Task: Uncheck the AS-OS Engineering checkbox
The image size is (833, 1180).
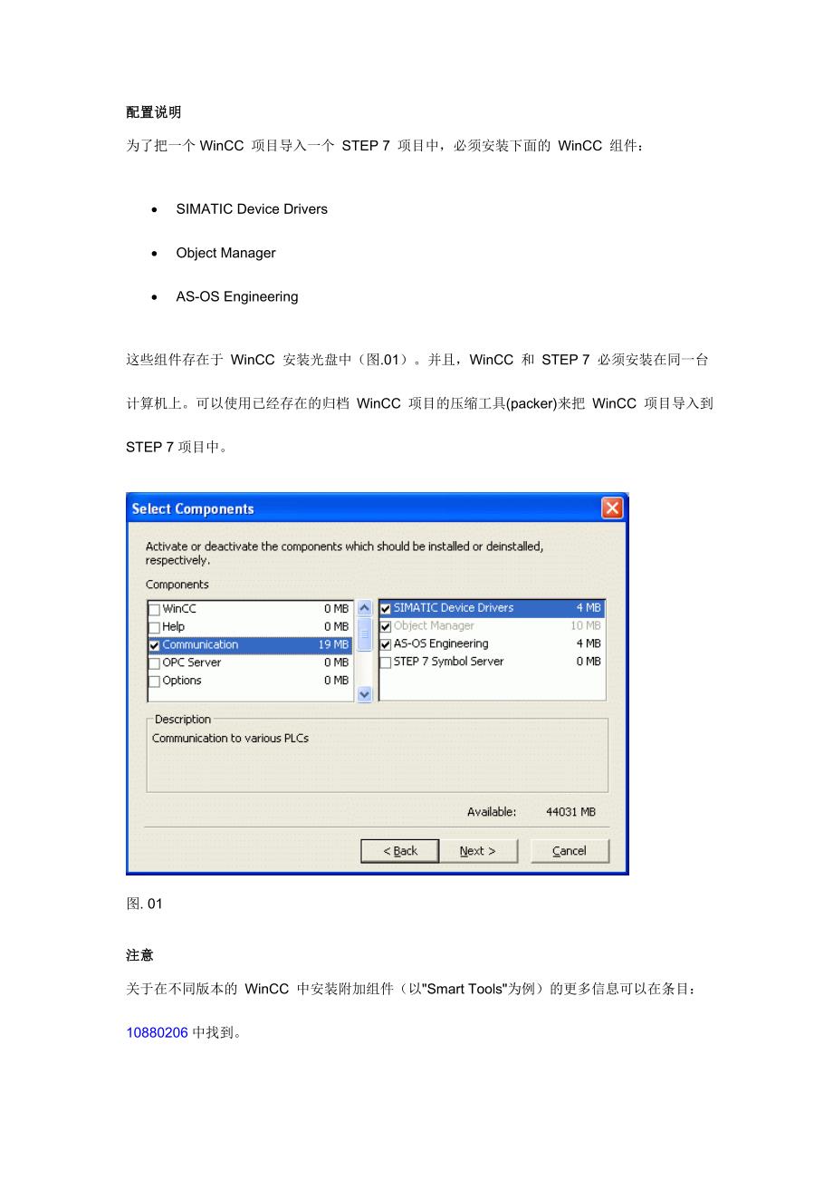Action: click(386, 644)
